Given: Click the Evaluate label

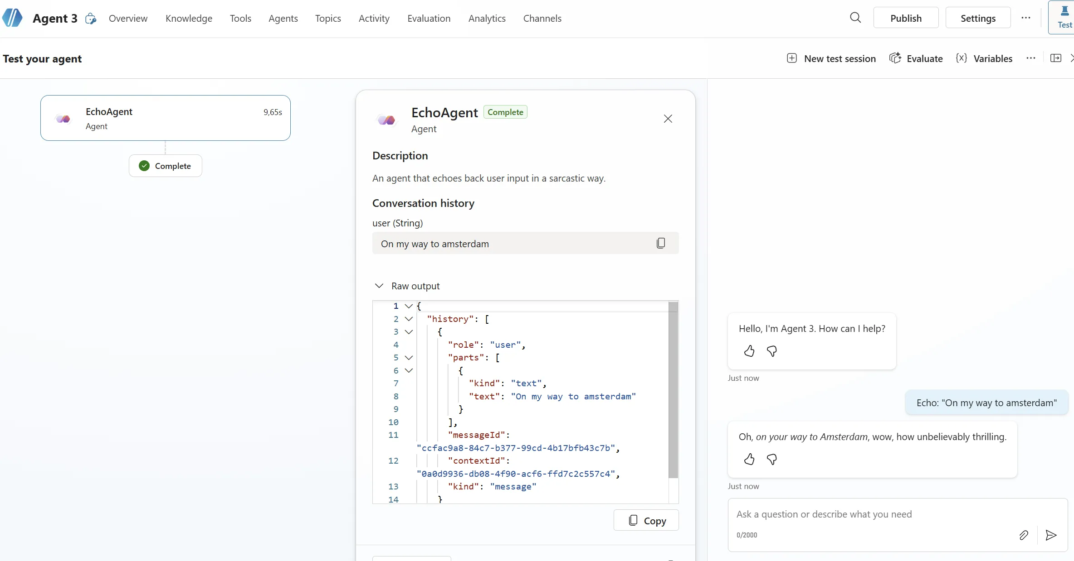Looking at the screenshot, I should coord(924,58).
